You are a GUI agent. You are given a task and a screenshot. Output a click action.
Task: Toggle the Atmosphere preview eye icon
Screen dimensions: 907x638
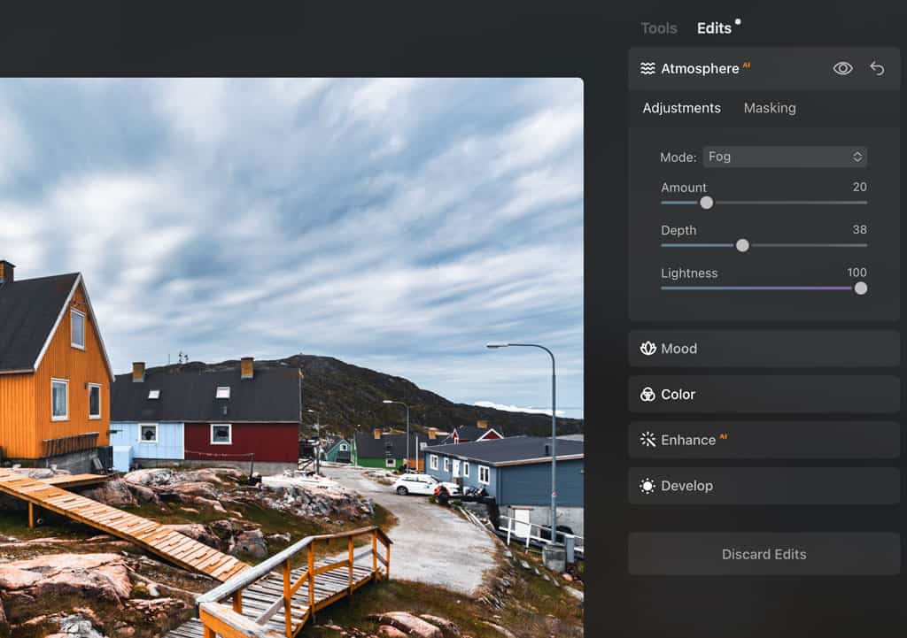pos(842,68)
